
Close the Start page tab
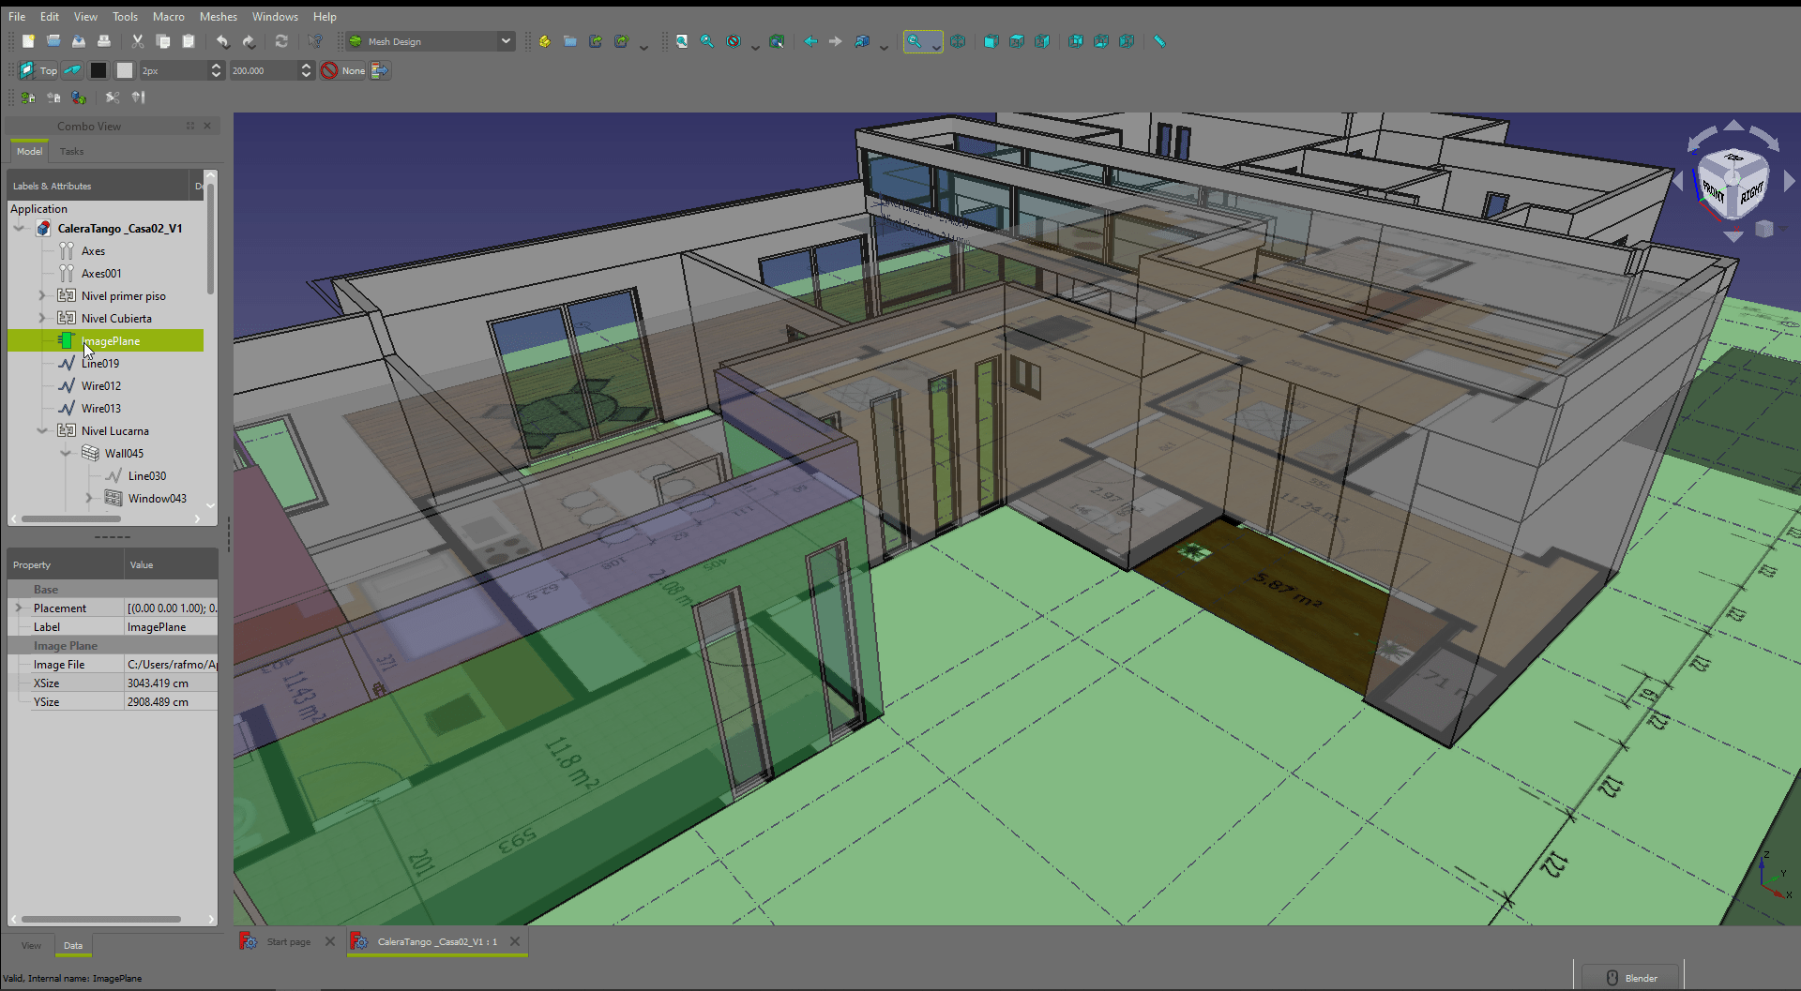click(x=330, y=941)
